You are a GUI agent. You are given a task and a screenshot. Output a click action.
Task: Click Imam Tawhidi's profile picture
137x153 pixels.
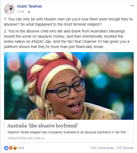tap(10, 9)
